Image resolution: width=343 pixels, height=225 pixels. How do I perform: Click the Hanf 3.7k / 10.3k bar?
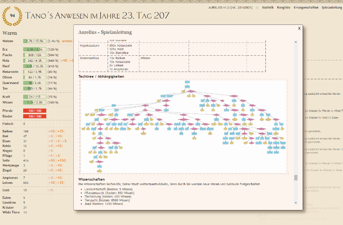(35, 66)
